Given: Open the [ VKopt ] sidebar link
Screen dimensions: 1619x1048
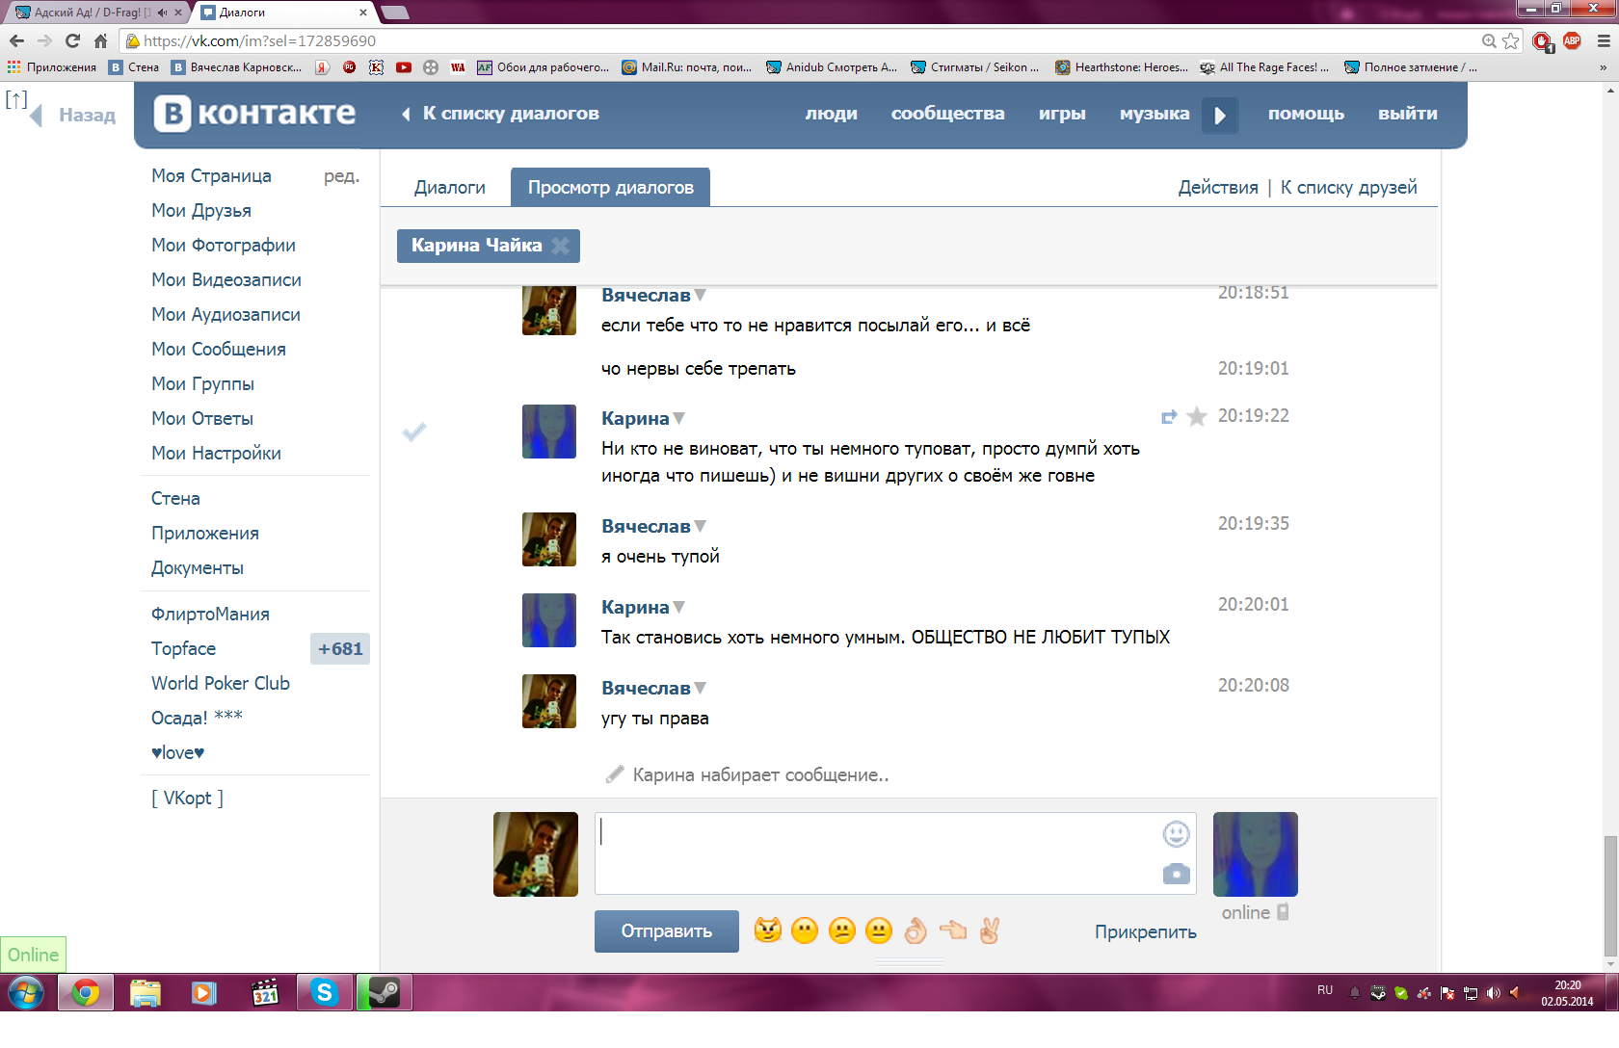Looking at the screenshot, I should 187,799.
